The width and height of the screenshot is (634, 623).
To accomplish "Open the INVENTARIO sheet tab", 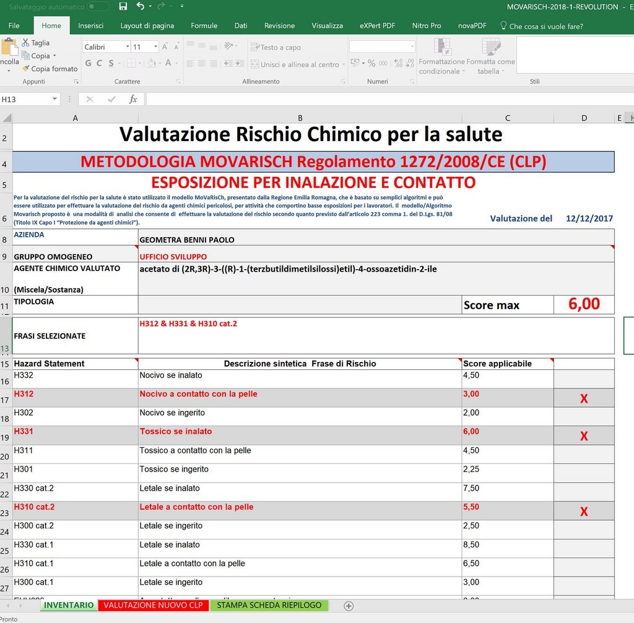I will (x=69, y=605).
